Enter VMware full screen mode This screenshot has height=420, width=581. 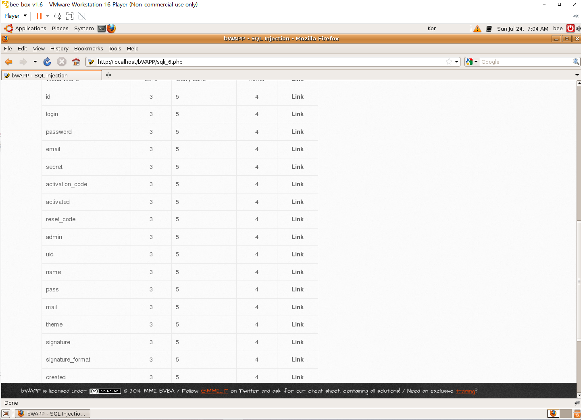point(70,16)
